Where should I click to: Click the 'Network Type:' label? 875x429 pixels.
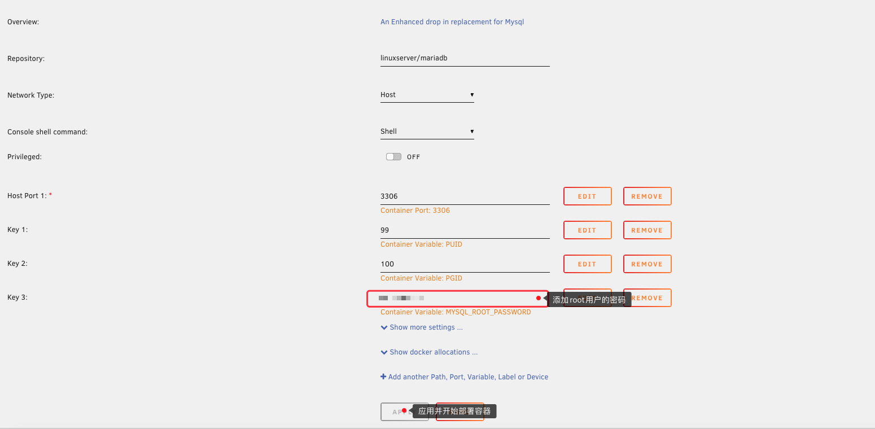(30, 95)
